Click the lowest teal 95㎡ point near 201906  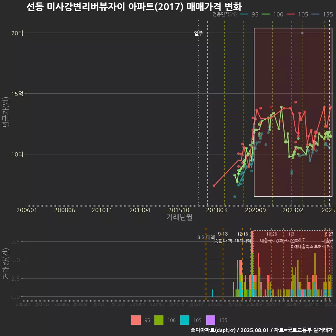point(234,197)
